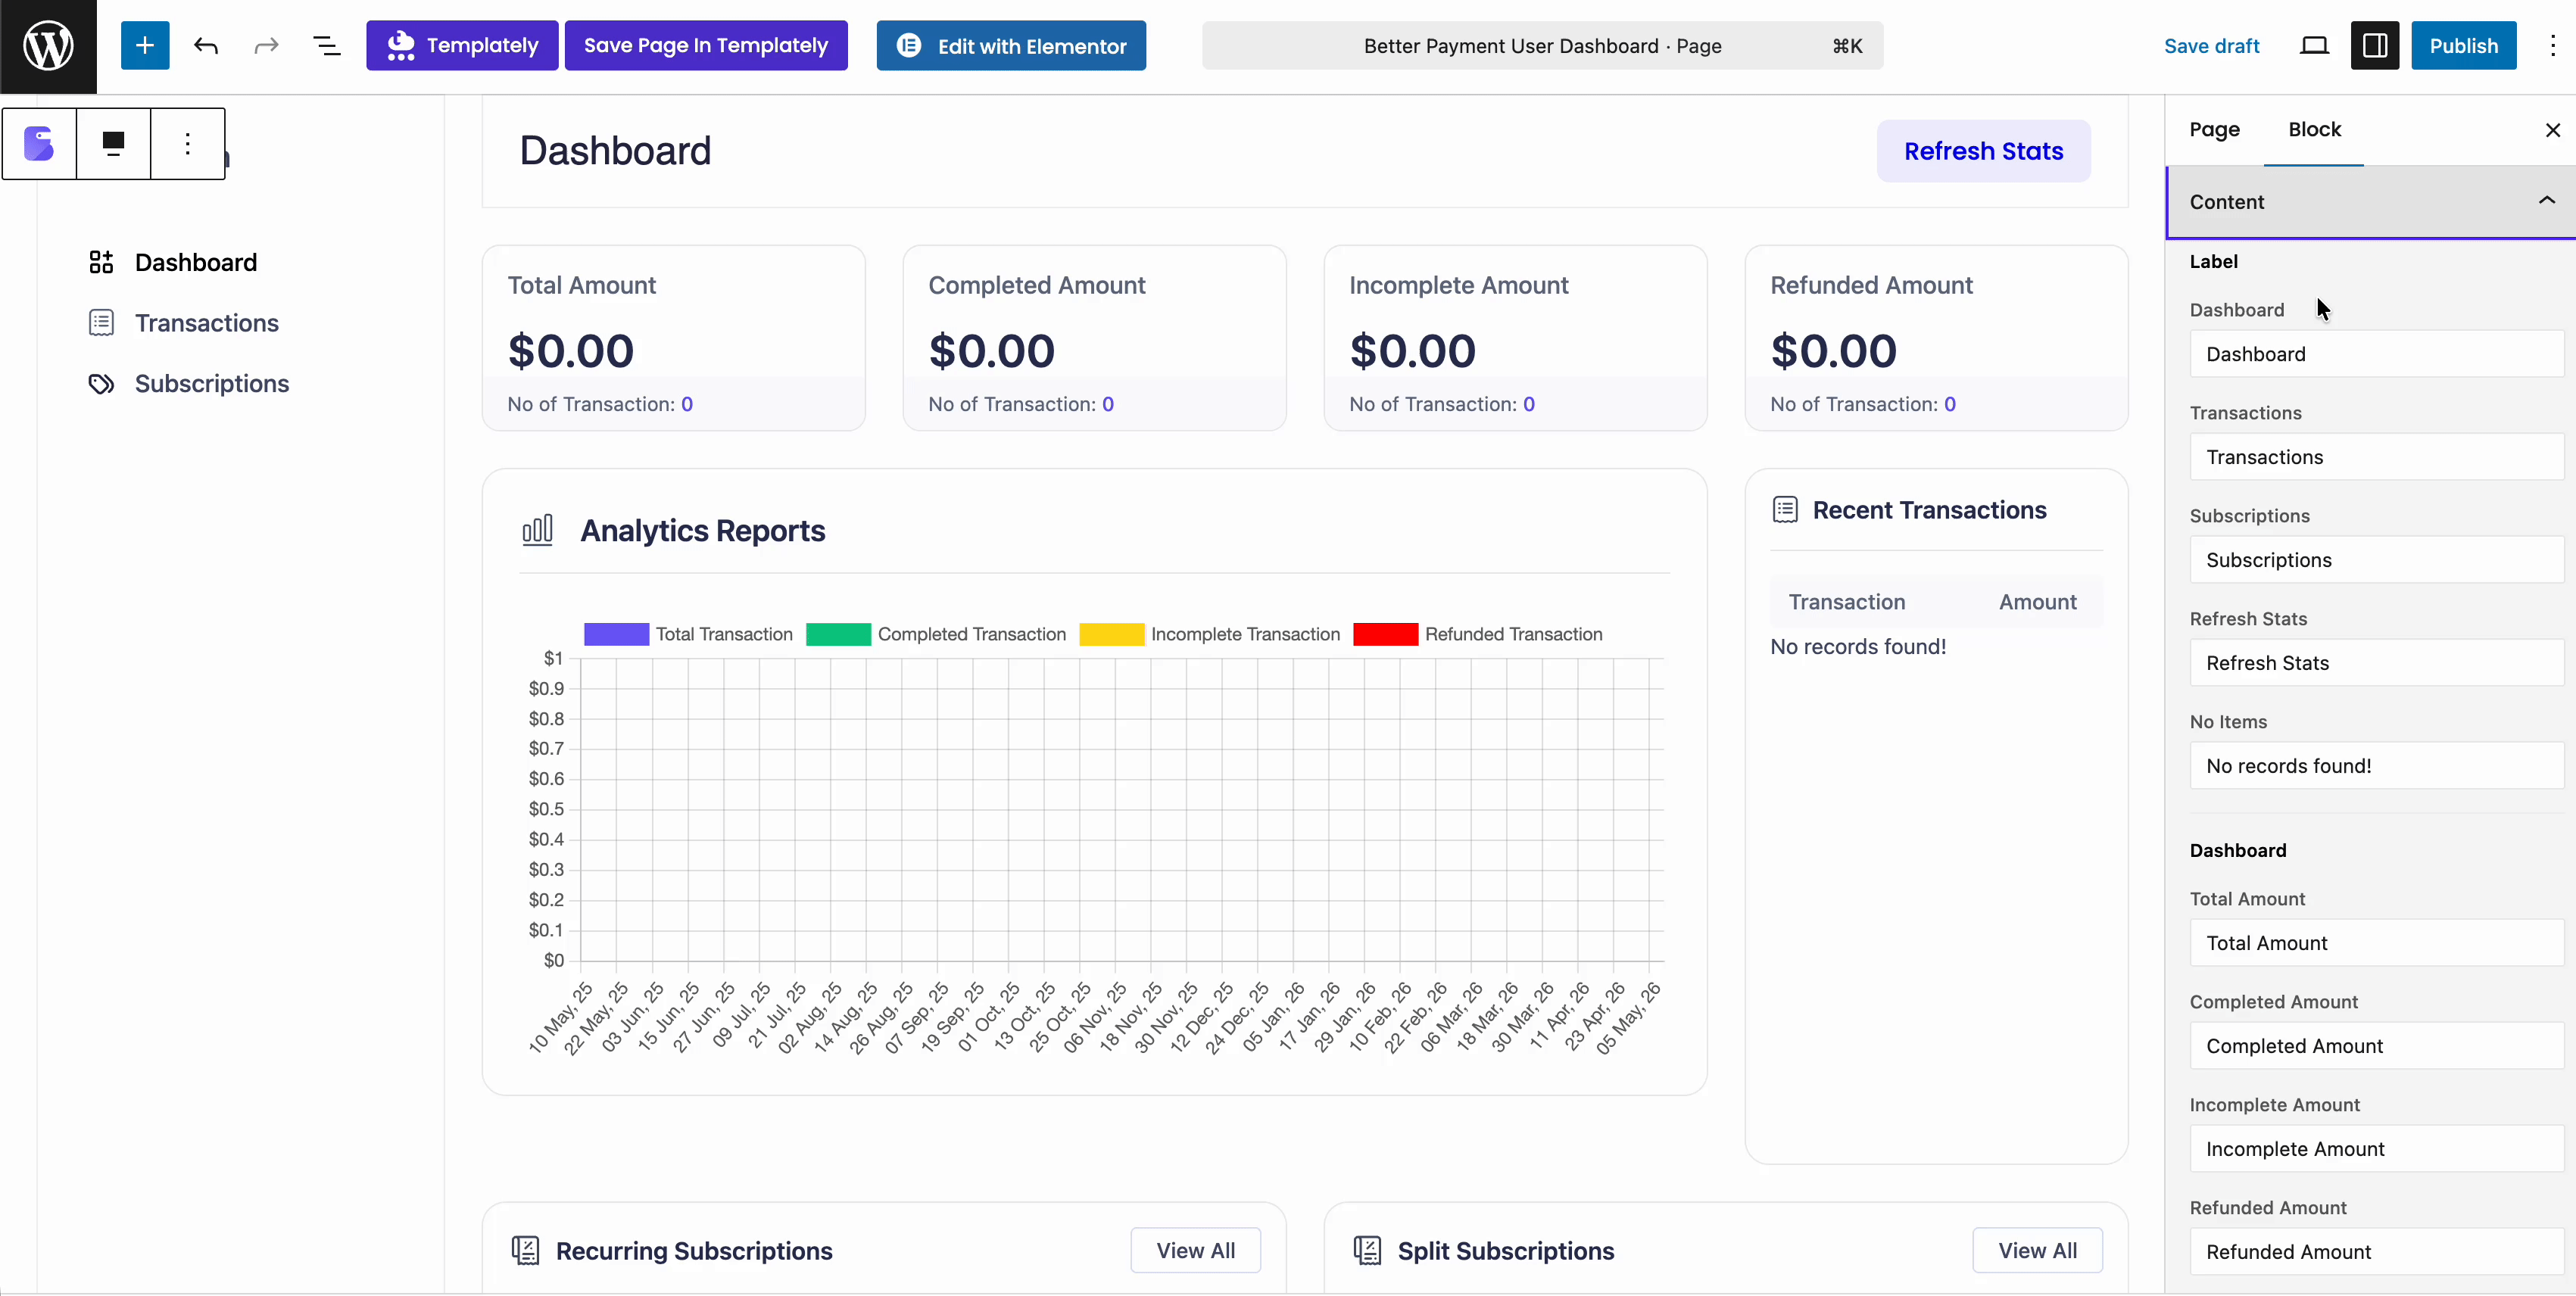Click the Dashboard page heading
Viewport: 2576px width, 1296px height.
(615, 151)
